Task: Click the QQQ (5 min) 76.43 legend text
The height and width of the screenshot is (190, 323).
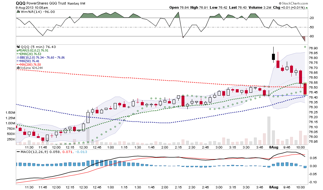Action: pos(38,47)
